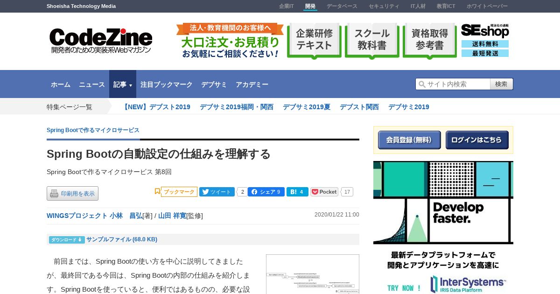Select 教育ICT top tab
Viewport: 560px width, 294px height.
point(446,6)
